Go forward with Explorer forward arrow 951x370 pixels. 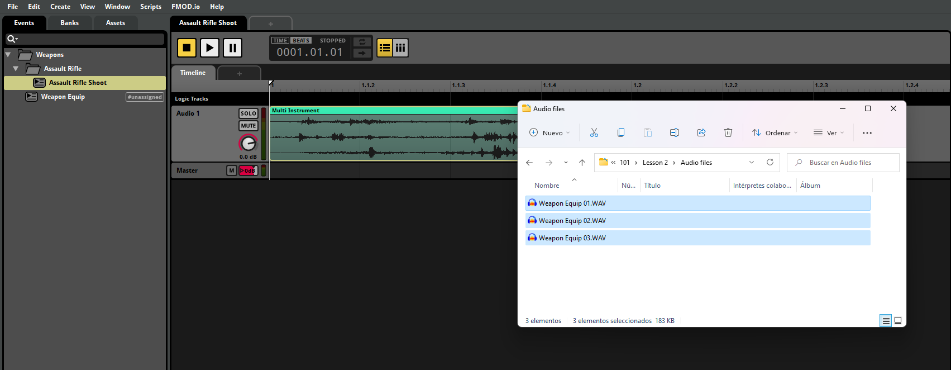coord(549,163)
